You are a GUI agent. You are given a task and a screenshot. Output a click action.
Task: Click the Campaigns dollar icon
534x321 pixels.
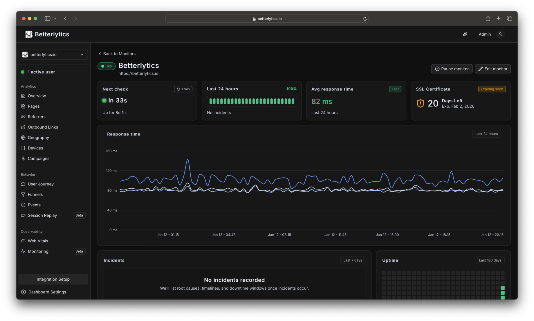click(23, 158)
